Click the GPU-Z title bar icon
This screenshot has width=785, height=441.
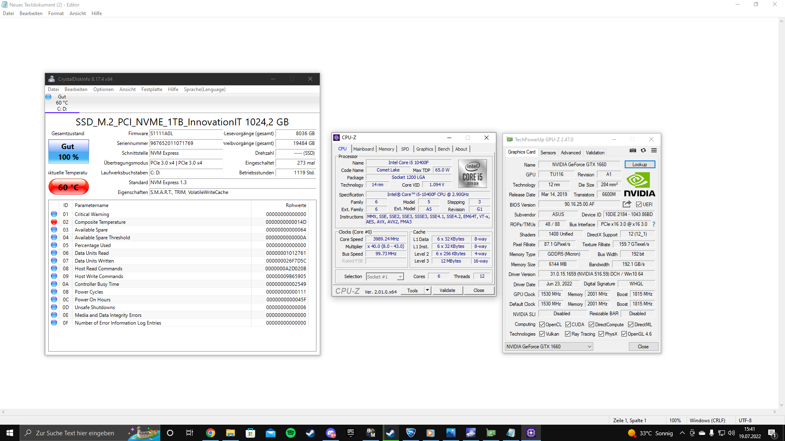(x=509, y=140)
